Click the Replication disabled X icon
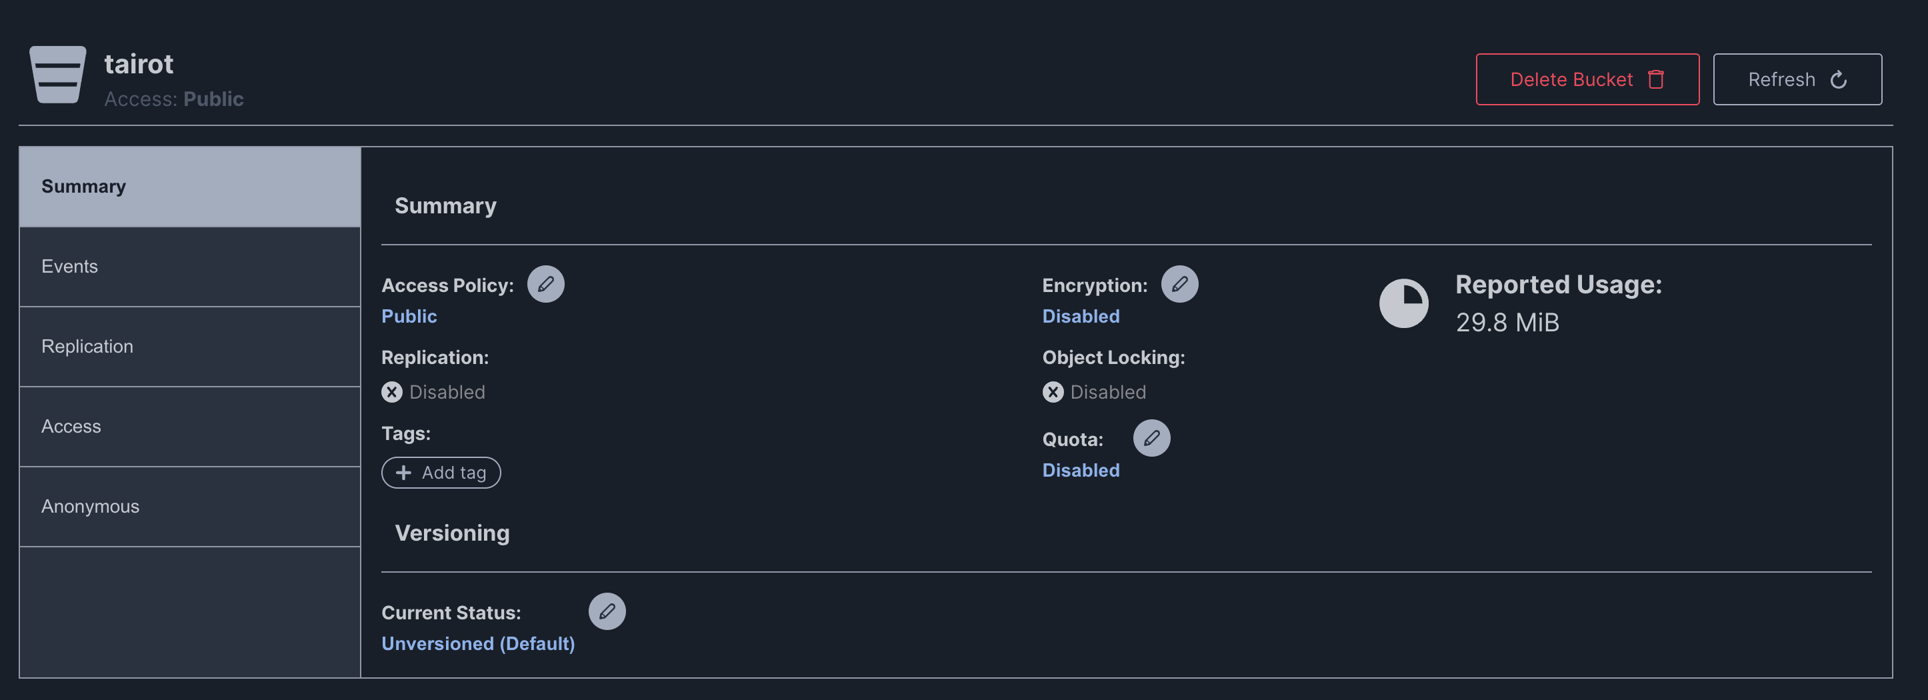 tap(391, 392)
